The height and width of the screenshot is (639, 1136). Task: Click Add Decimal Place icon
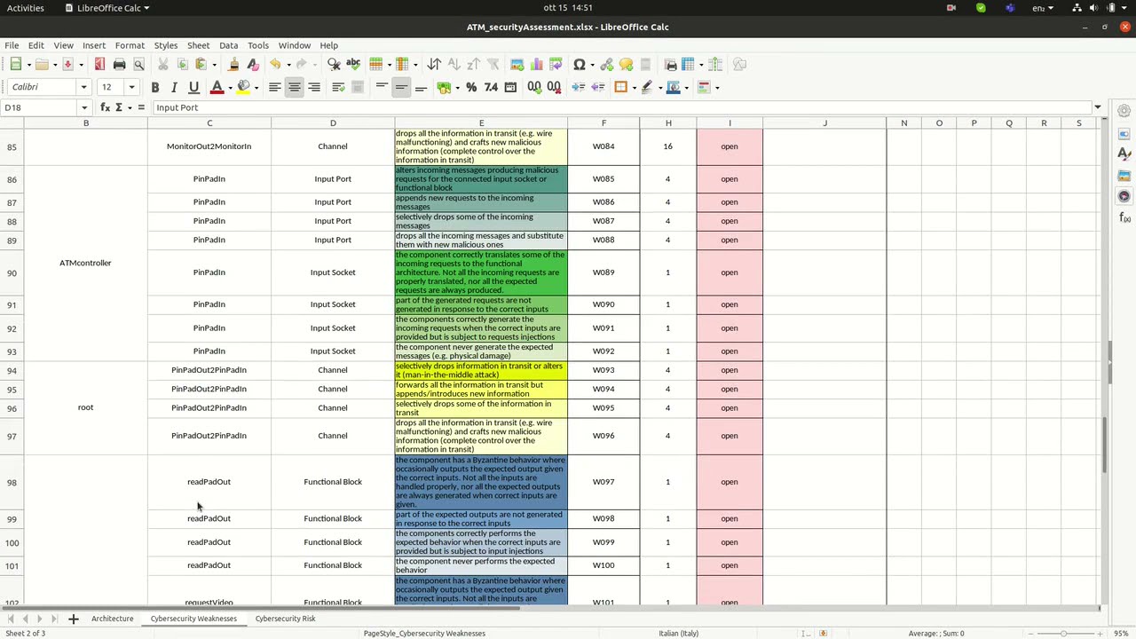(x=534, y=87)
